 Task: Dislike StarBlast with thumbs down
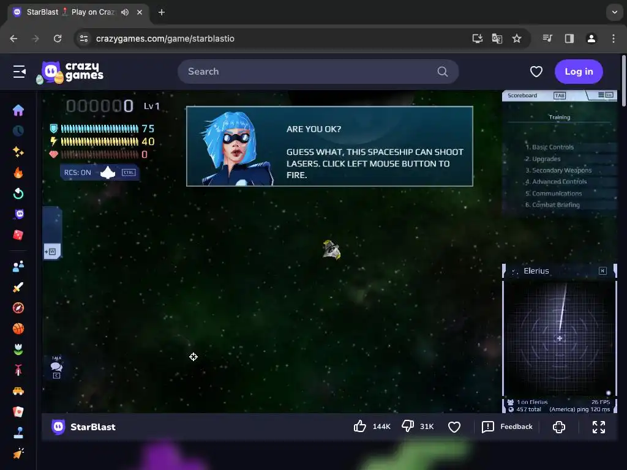407,427
